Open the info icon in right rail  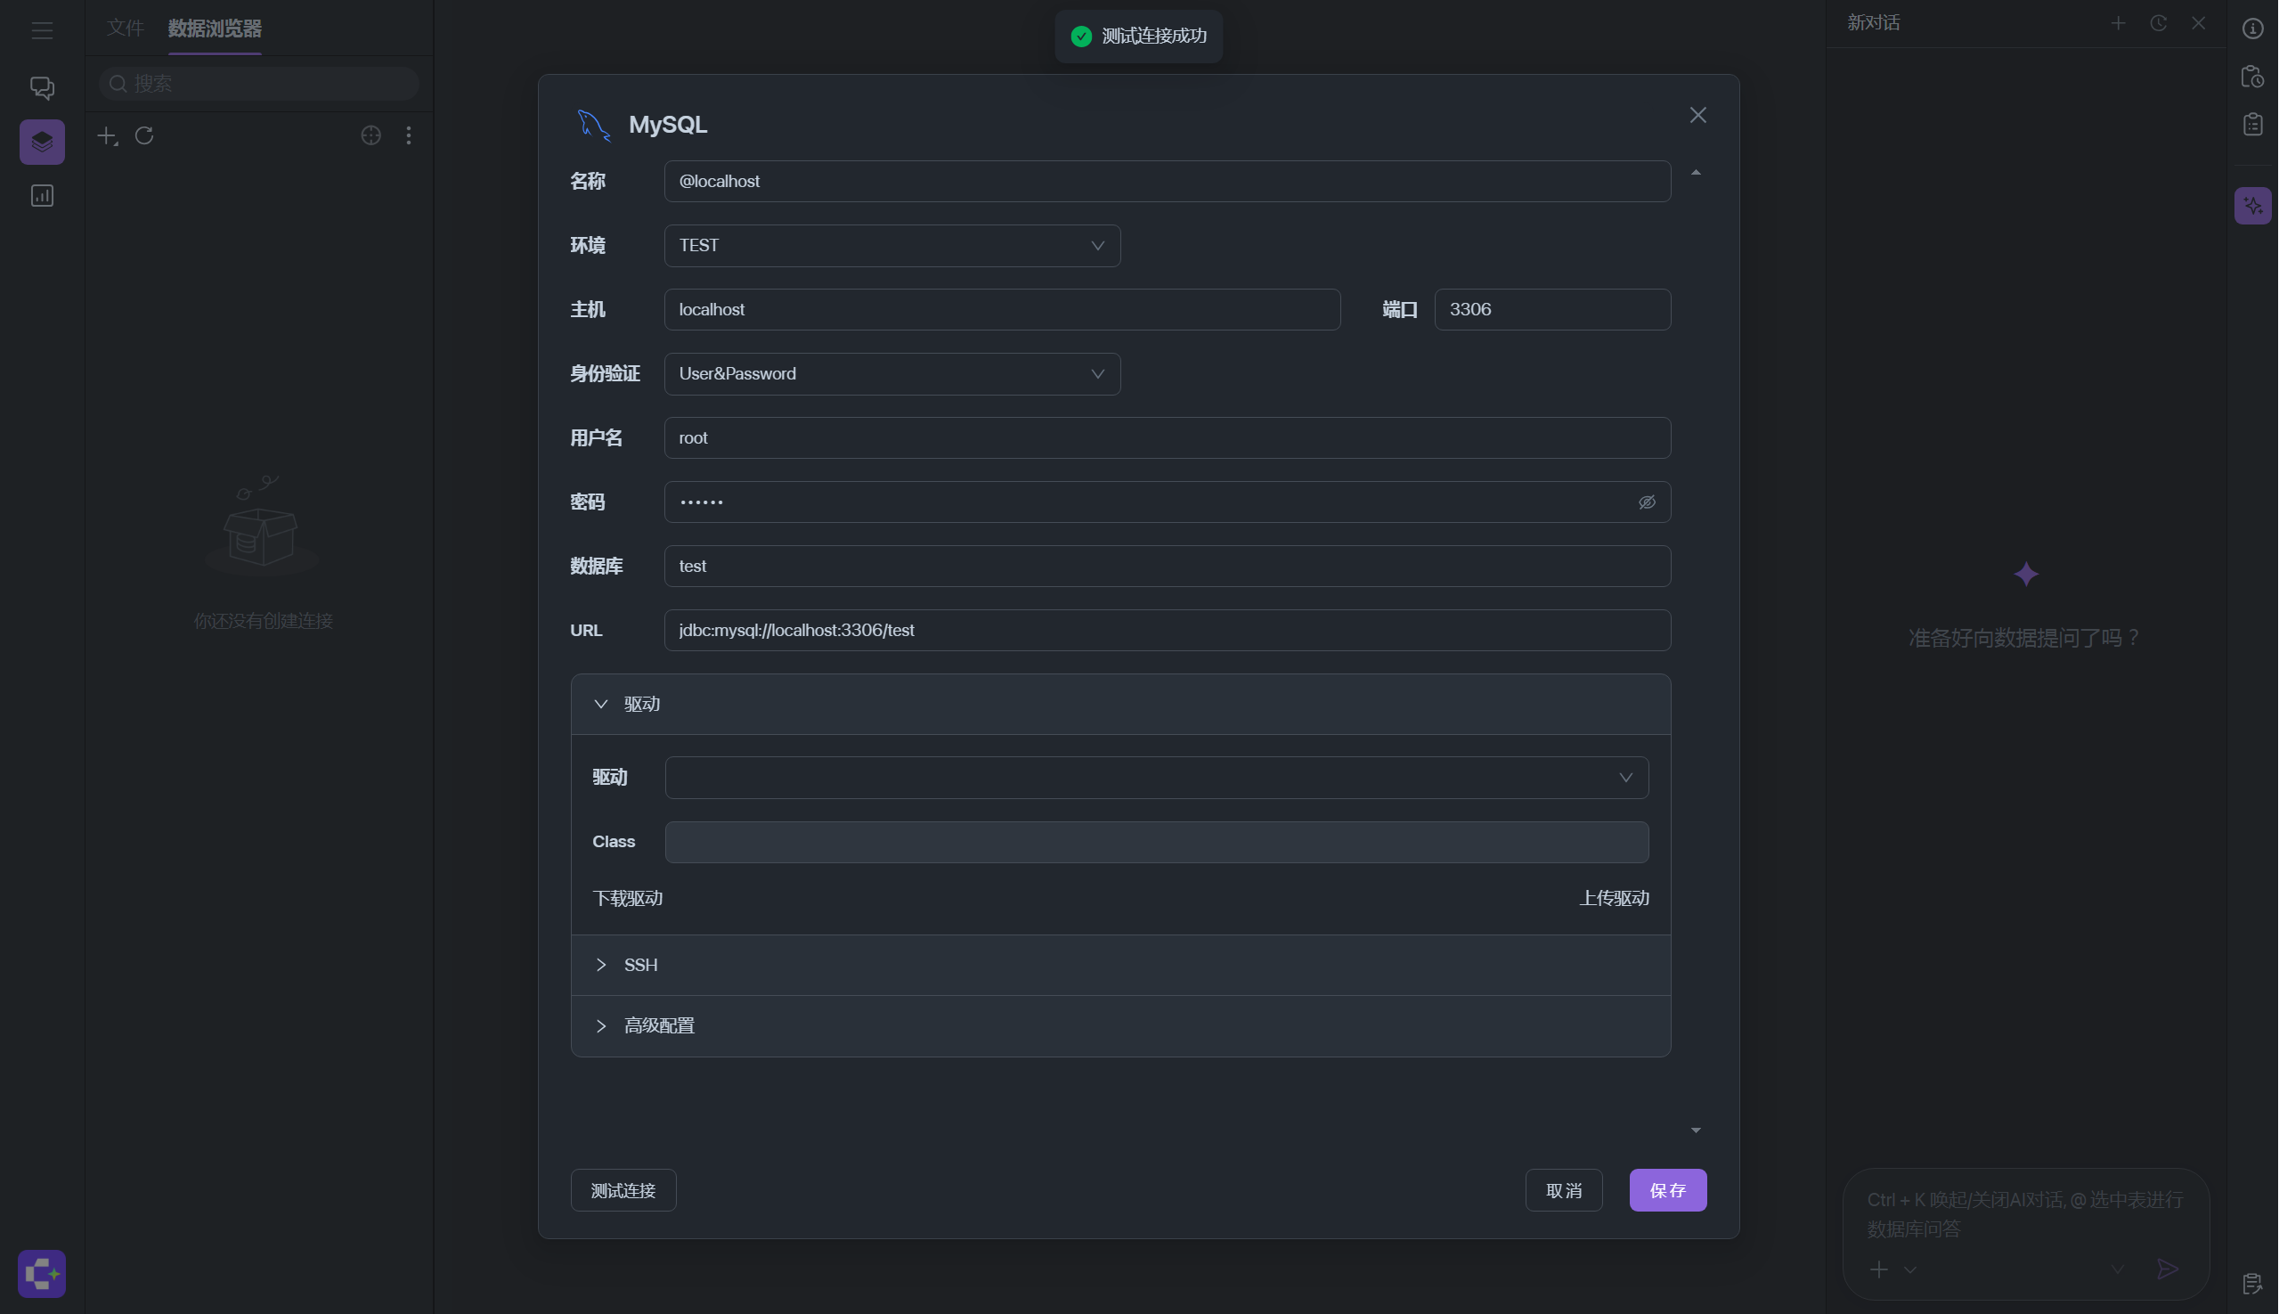tap(2253, 29)
